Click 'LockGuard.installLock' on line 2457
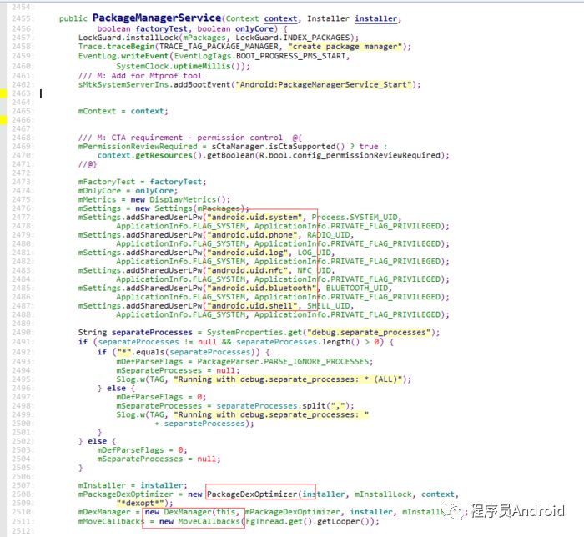 coord(128,38)
